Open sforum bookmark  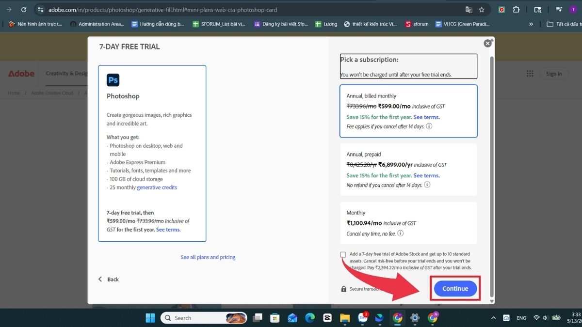[417, 24]
